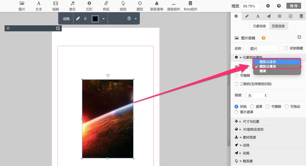This screenshot has height=166, width=306.
Task: Select the 可拖动 radio option
Action: (x=287, y=107)
